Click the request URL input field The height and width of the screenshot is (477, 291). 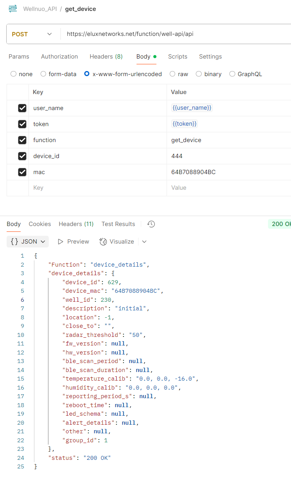click(176, 34)
